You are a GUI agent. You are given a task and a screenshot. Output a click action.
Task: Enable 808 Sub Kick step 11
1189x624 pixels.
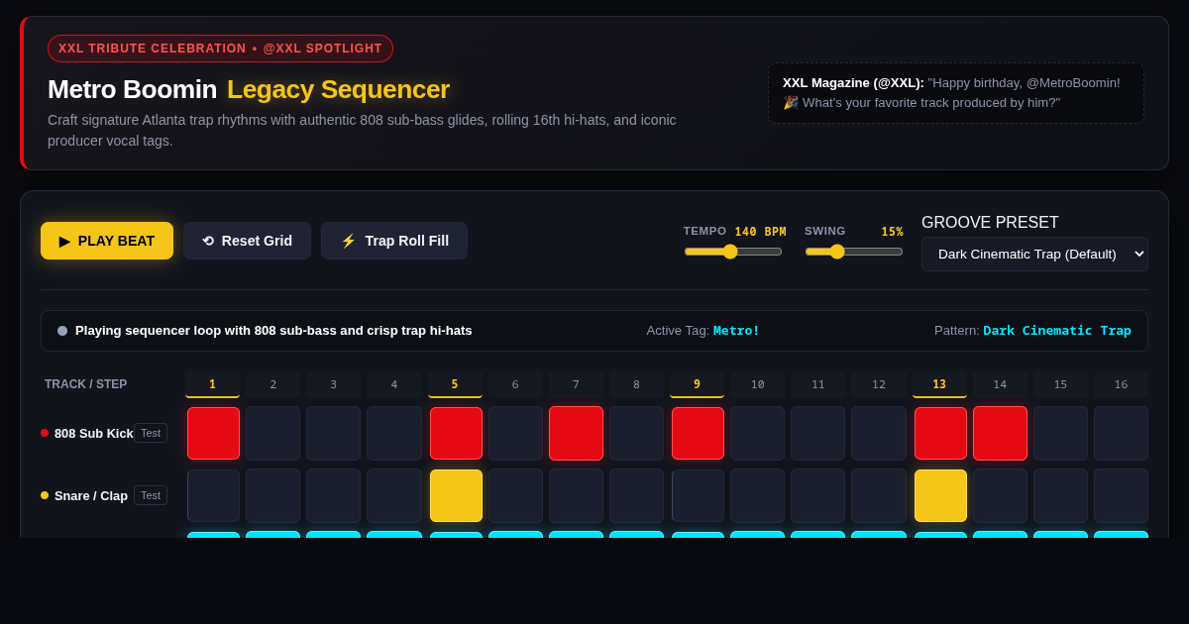(x=818, y=433)
